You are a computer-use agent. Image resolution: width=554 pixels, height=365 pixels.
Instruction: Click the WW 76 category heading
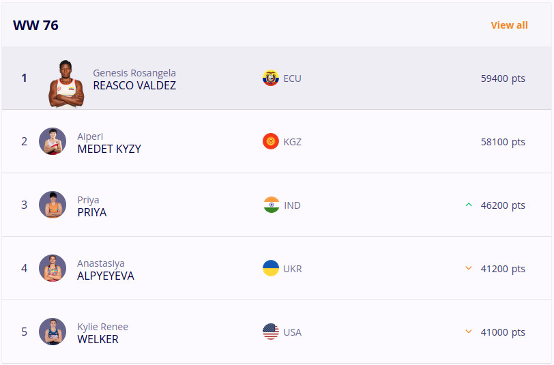point(35,25)
